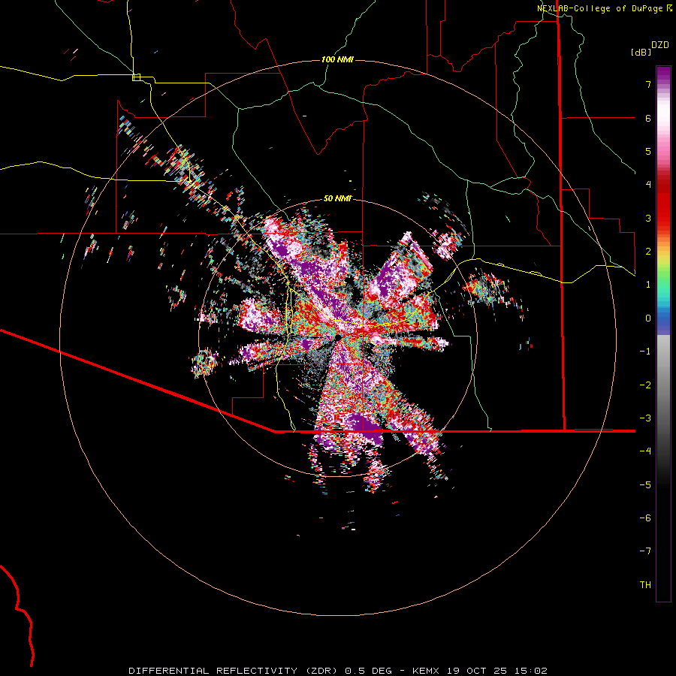Click the 15:02 timestamp
Screen dimensions: 676x676
click(x=531, y=671)
